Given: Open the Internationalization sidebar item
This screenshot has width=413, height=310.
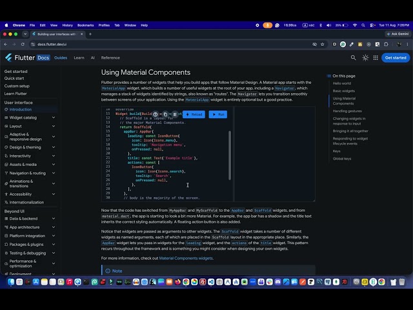Looking at the screenshot, I should tap(26, 202).
